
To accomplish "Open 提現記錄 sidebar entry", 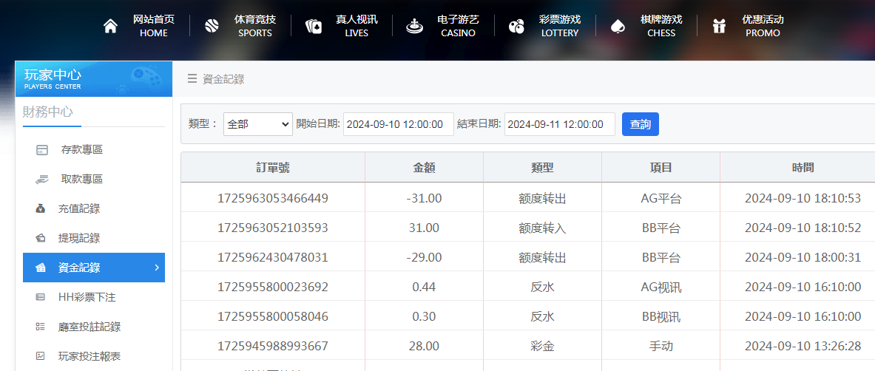I will coord(78,238).
